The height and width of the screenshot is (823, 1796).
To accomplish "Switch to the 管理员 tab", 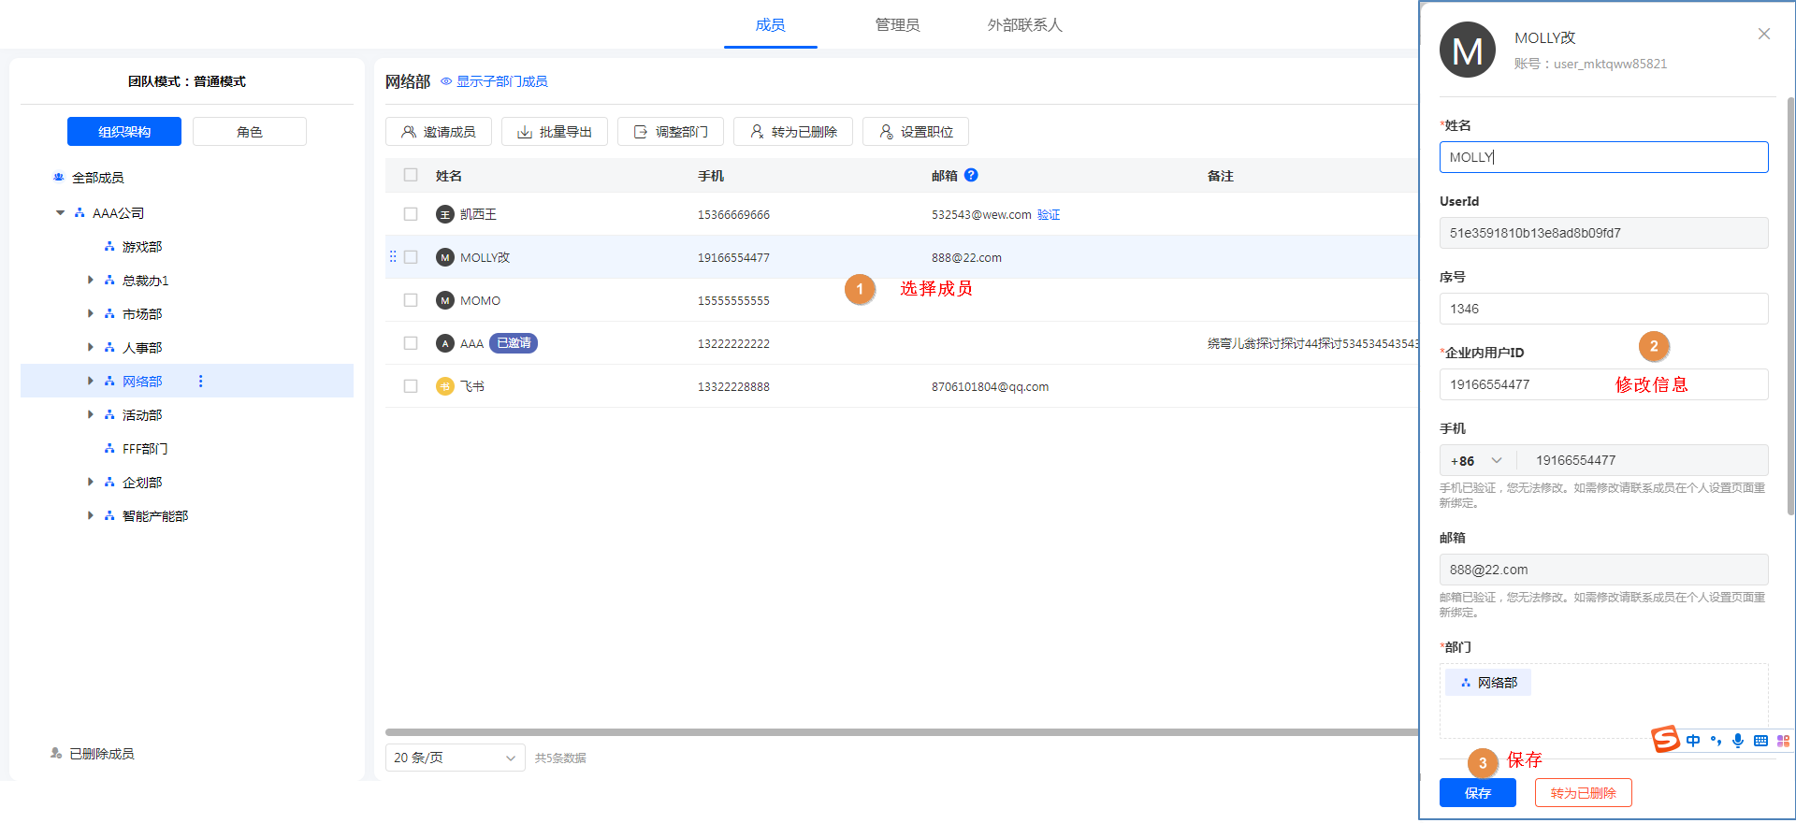I will pyautogui.click(x=897, y=25).
